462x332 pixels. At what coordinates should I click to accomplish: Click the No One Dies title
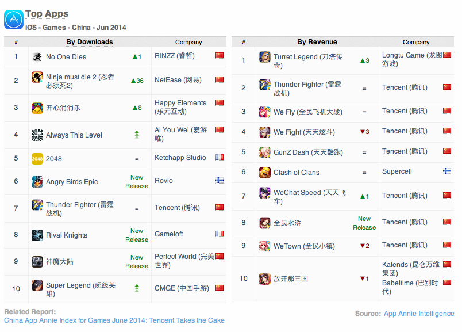(x=66, y=57)
